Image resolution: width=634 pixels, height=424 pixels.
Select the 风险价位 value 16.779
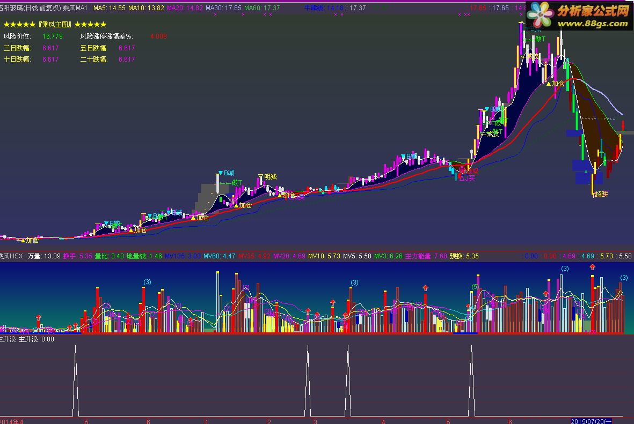pyautogui.click(x=53, y=36)
